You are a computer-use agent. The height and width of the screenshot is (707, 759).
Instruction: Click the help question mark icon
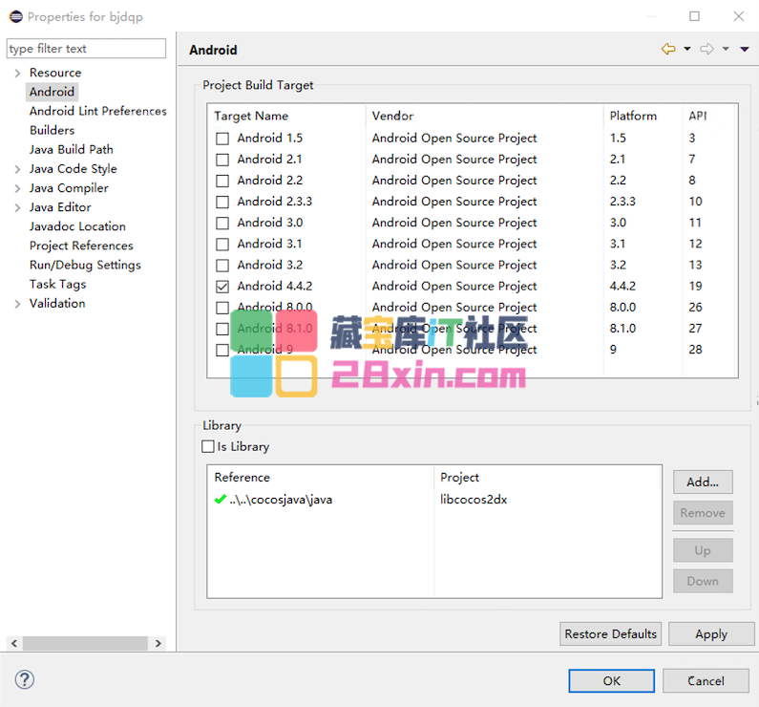pyautogui.click(x=25, y=680)
